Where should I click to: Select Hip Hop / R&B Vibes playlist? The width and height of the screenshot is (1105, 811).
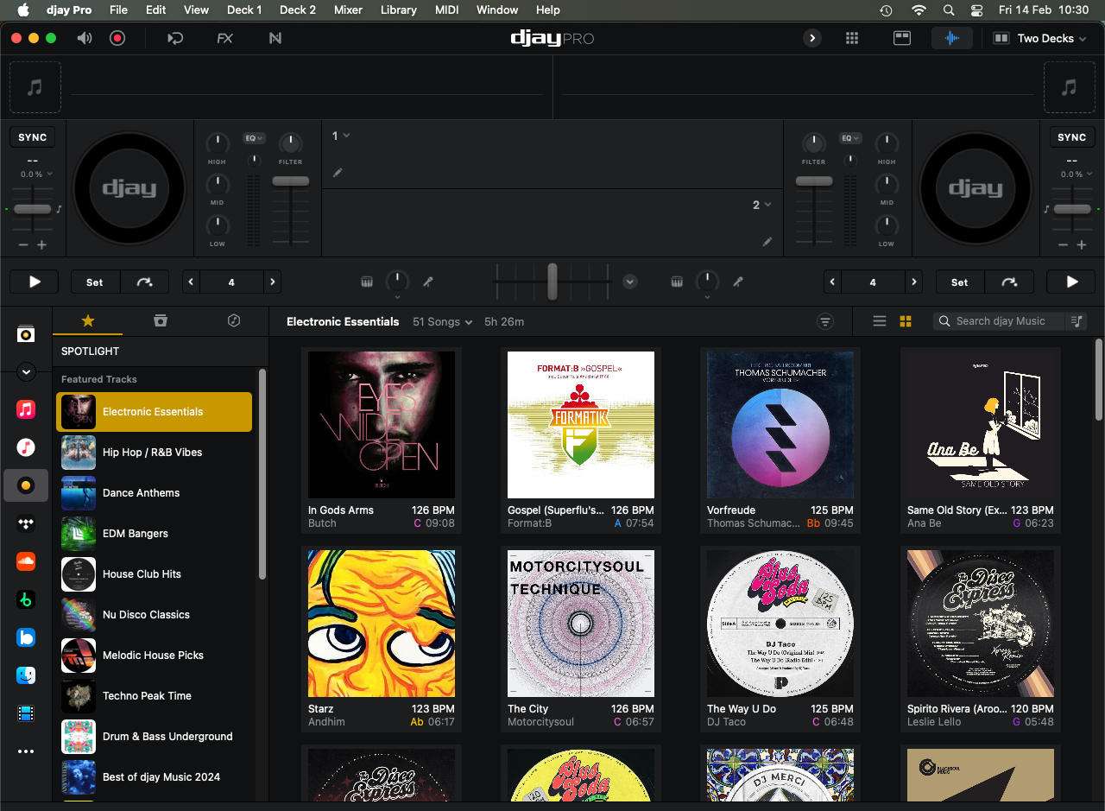(154, 453)
